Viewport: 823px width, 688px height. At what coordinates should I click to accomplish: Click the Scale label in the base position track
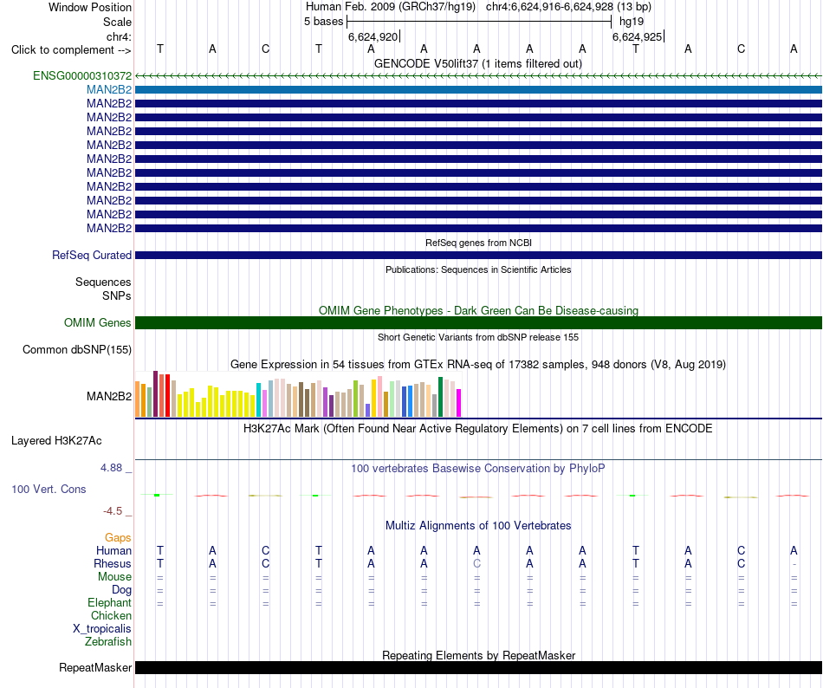[x=117, y=22]
